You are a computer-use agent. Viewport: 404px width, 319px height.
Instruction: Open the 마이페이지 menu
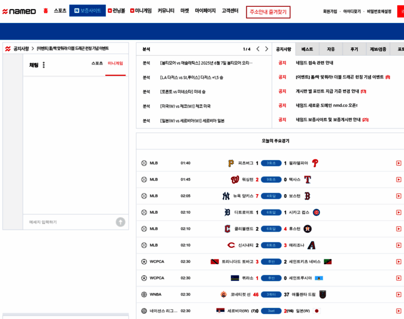(x=205, y=11)
